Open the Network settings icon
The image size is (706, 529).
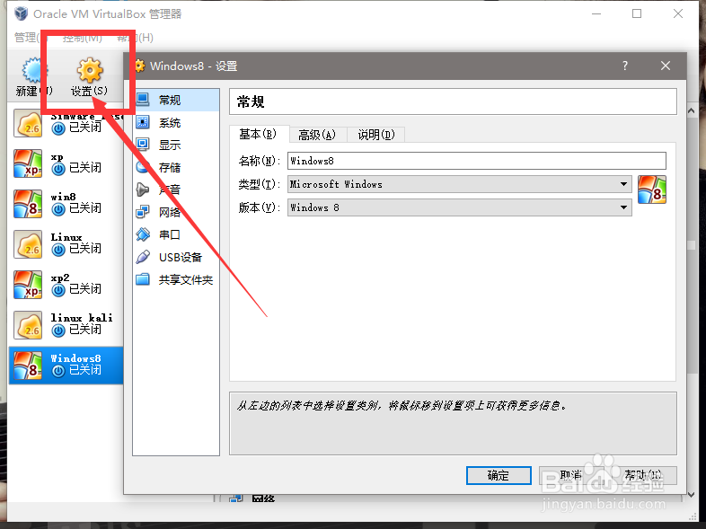(143, 212)
